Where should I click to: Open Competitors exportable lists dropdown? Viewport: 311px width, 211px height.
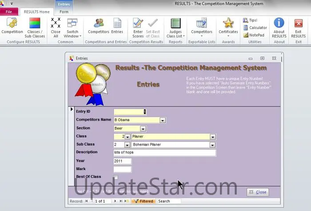pos(202,28)
